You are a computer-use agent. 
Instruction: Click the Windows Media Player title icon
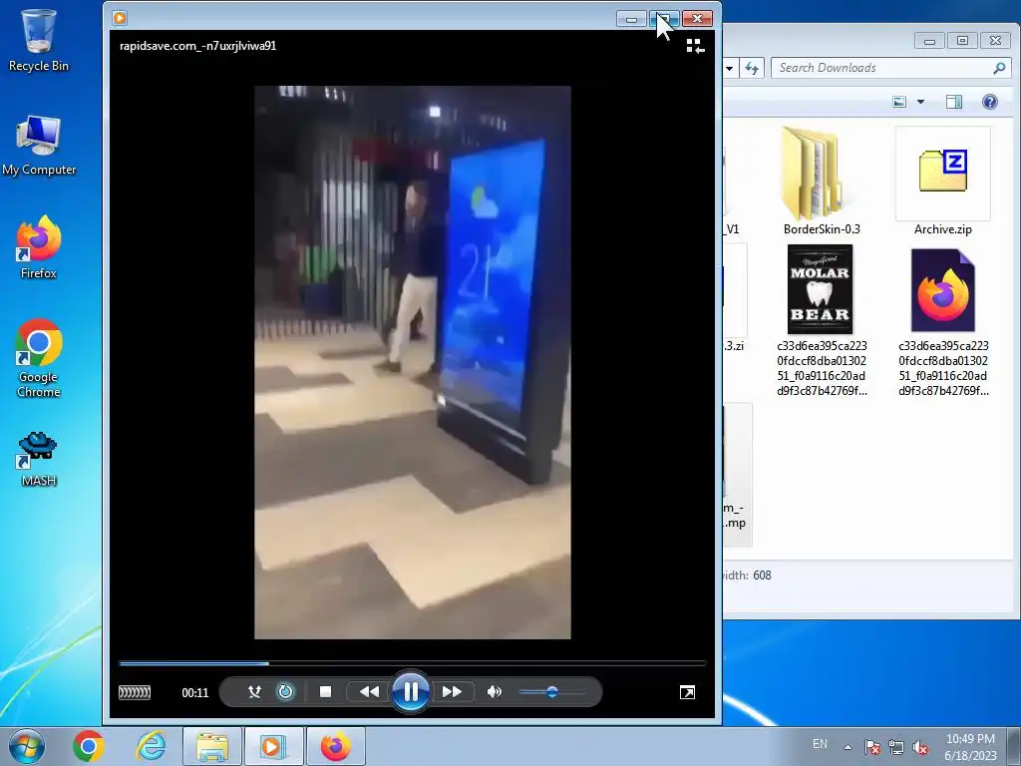click(x=120, y=18)
